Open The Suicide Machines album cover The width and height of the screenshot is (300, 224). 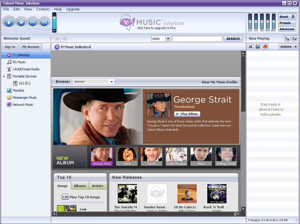click(x=128, y=194)
